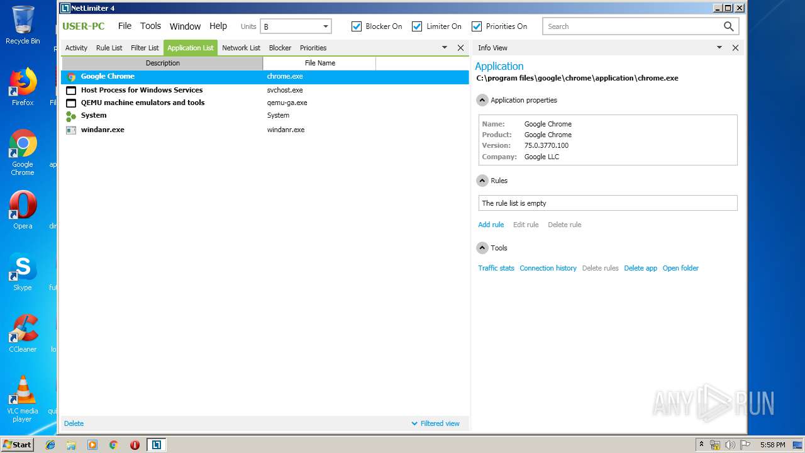Select the svchost.exe file name cell
The width and height of the screenshot is (805, 453).
pos(285,91)
